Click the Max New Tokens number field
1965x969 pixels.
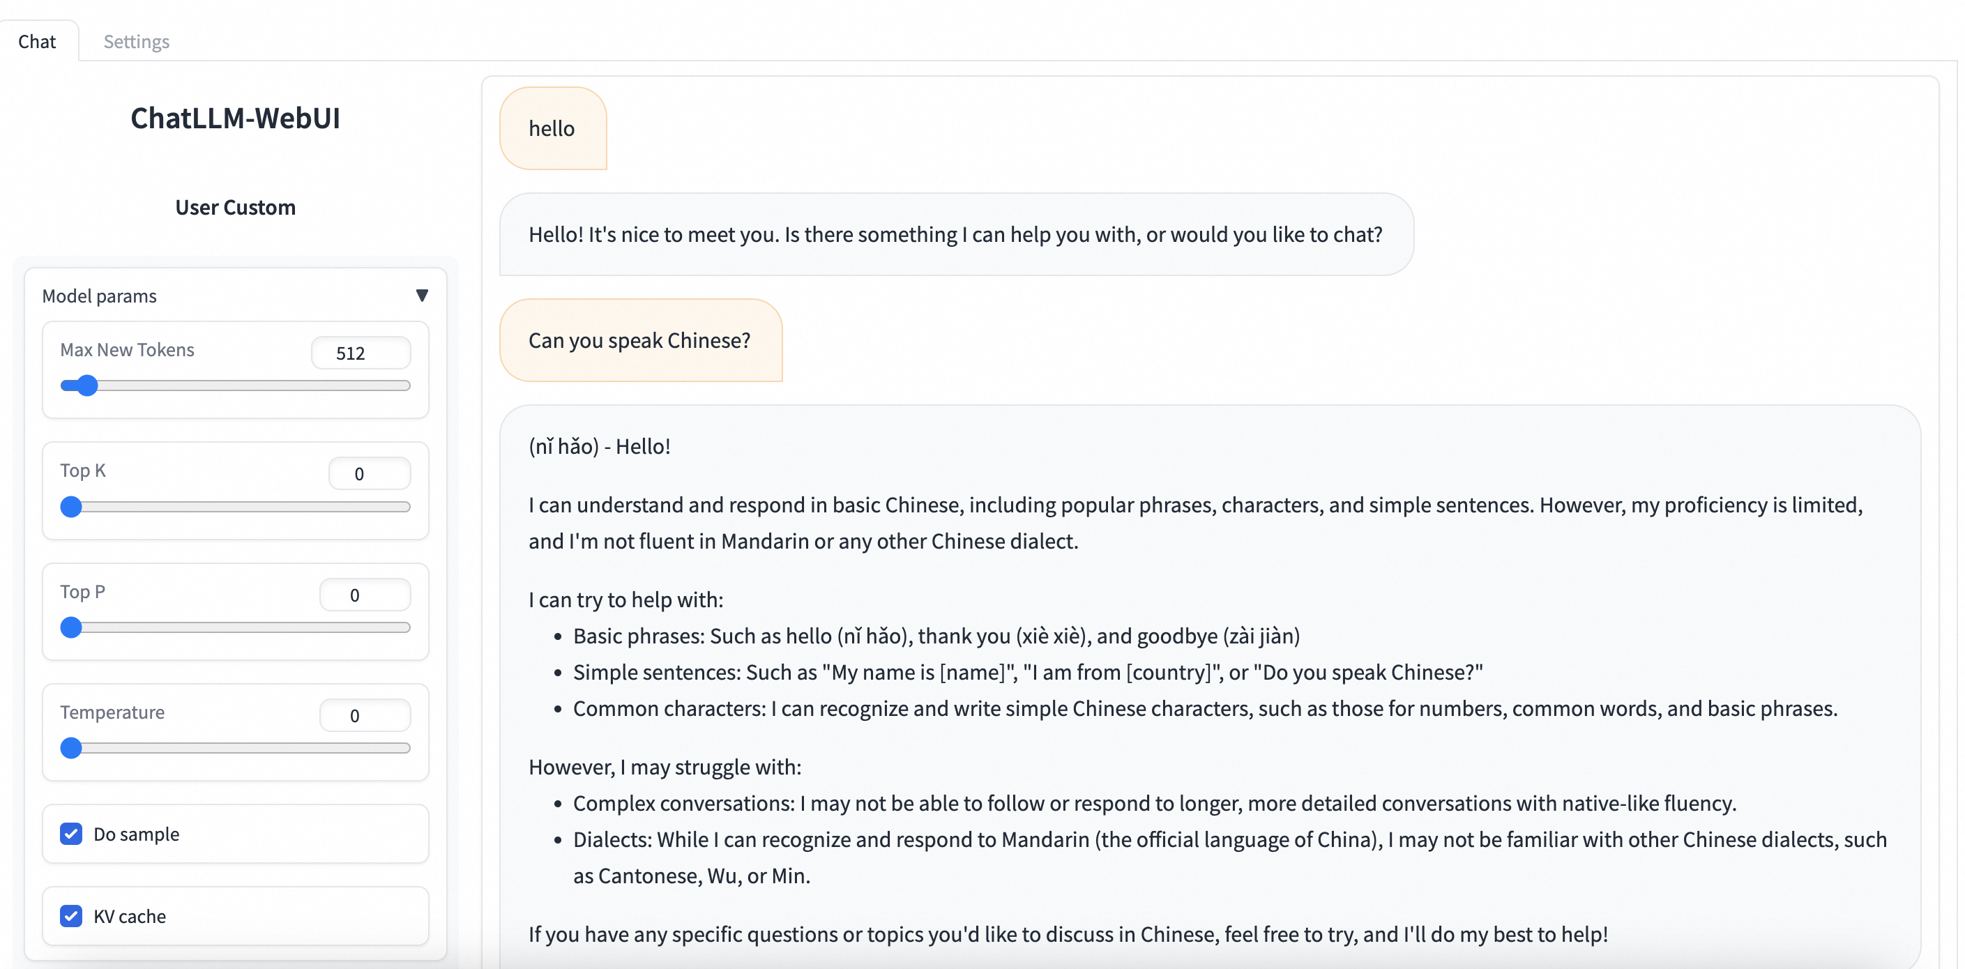click(360, 353)
